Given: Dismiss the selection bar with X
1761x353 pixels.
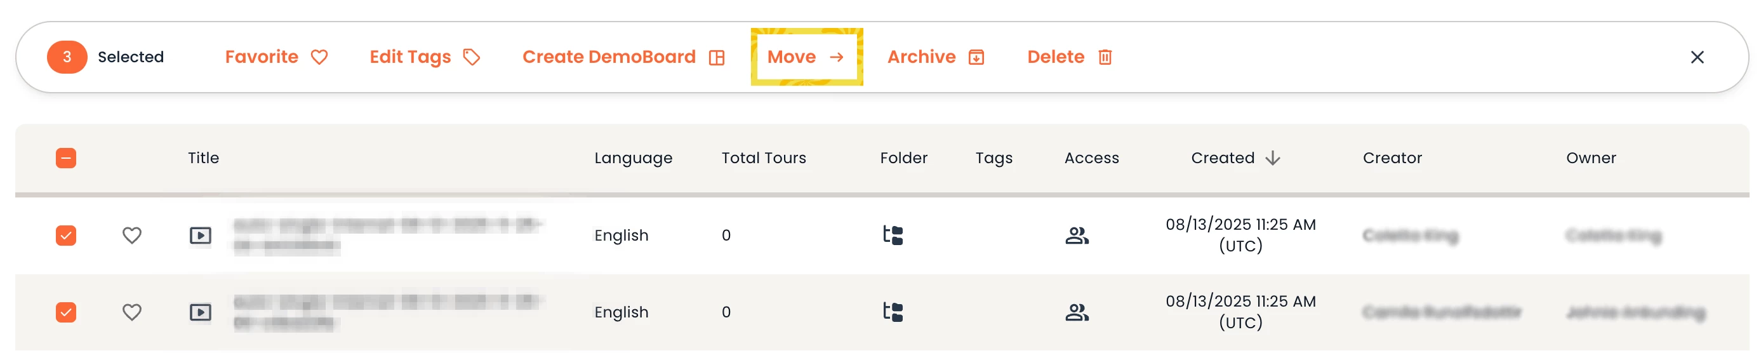Looking at the screenshot, I should pyautogui.click(x=1697, y=57).
